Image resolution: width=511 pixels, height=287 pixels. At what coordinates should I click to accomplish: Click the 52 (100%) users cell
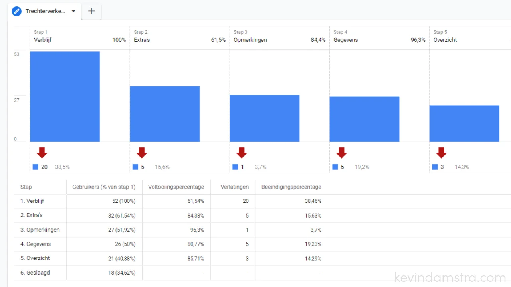coord(124,201)
